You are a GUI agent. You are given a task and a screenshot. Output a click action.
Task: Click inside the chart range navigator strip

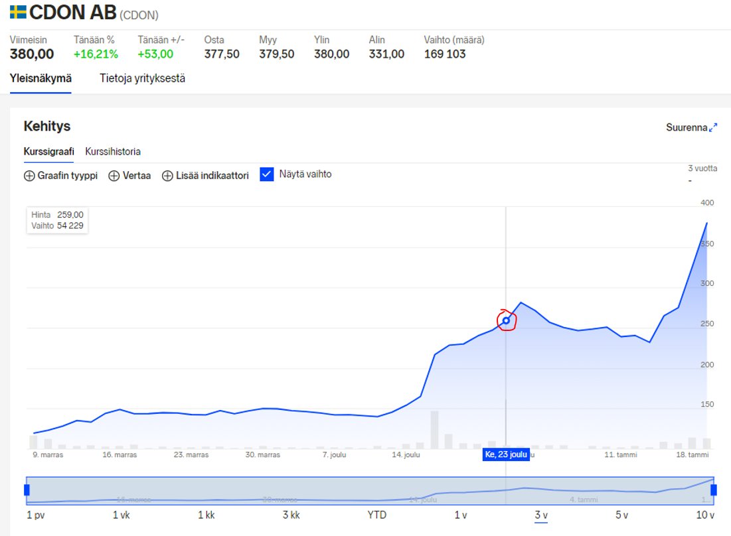[370, 490]
